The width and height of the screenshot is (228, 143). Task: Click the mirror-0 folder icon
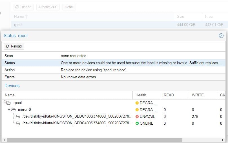tap(13, 110)
